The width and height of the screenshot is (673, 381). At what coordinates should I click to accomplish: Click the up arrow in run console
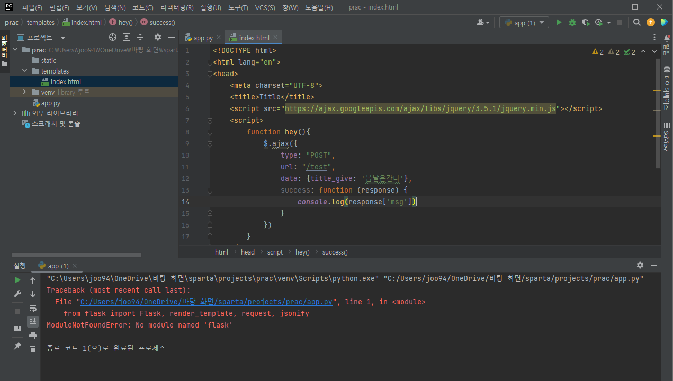tap(33, 280)
